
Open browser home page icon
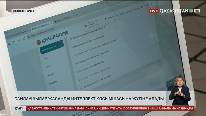tap(9, 44)
